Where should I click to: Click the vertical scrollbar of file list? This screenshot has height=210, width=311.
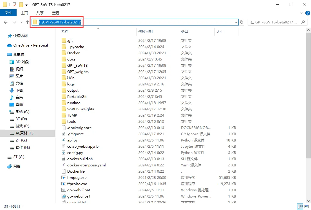308,95
